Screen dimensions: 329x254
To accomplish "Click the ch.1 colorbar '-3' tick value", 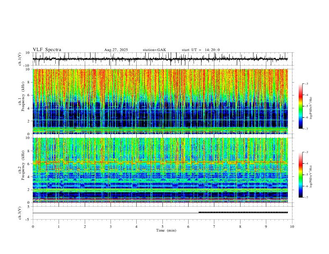I will (306, 83).
